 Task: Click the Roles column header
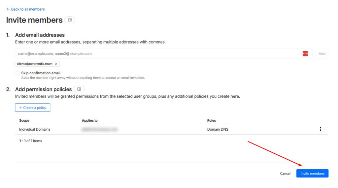(x=212, y=121)
